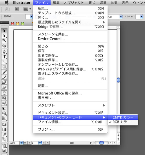Open the 書式 menu
This screenshot has height=155, width=145.
tap(92, 3)
